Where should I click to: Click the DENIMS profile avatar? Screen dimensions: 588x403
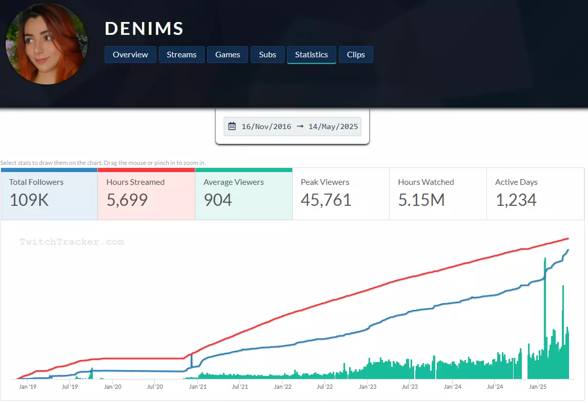point(47,44)
